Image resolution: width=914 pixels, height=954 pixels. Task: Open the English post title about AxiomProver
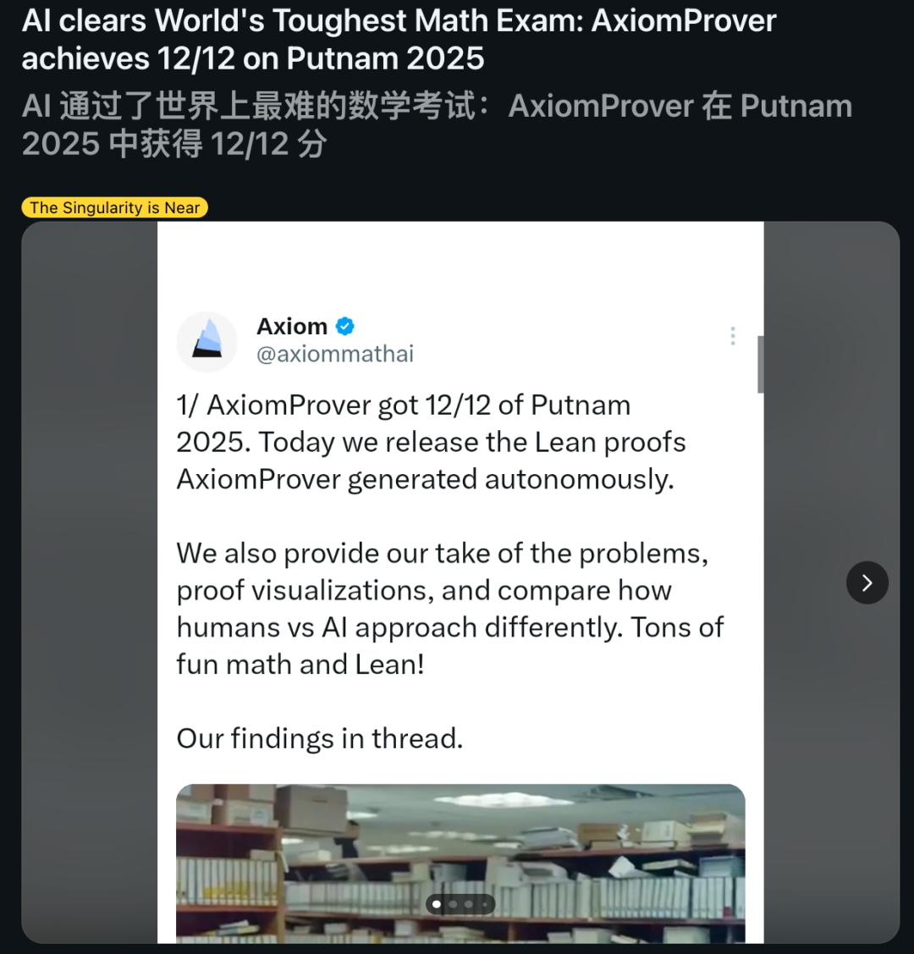point(398,39)
